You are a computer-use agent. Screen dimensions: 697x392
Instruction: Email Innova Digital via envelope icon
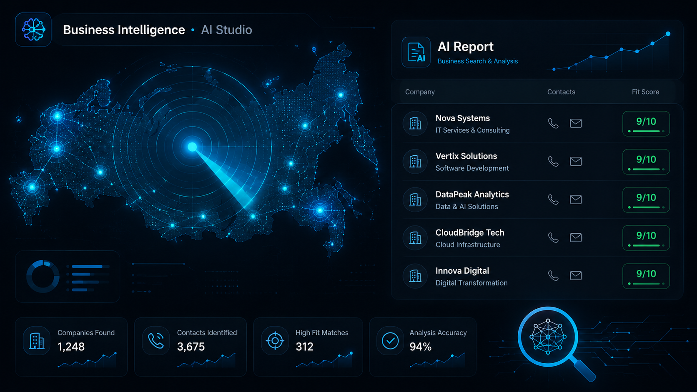click(576, 276)
